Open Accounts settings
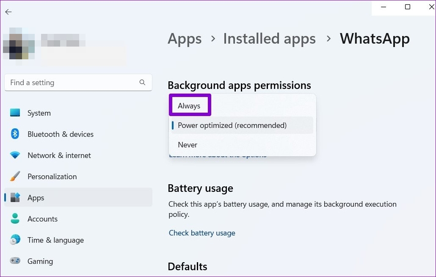 (15, 219)
